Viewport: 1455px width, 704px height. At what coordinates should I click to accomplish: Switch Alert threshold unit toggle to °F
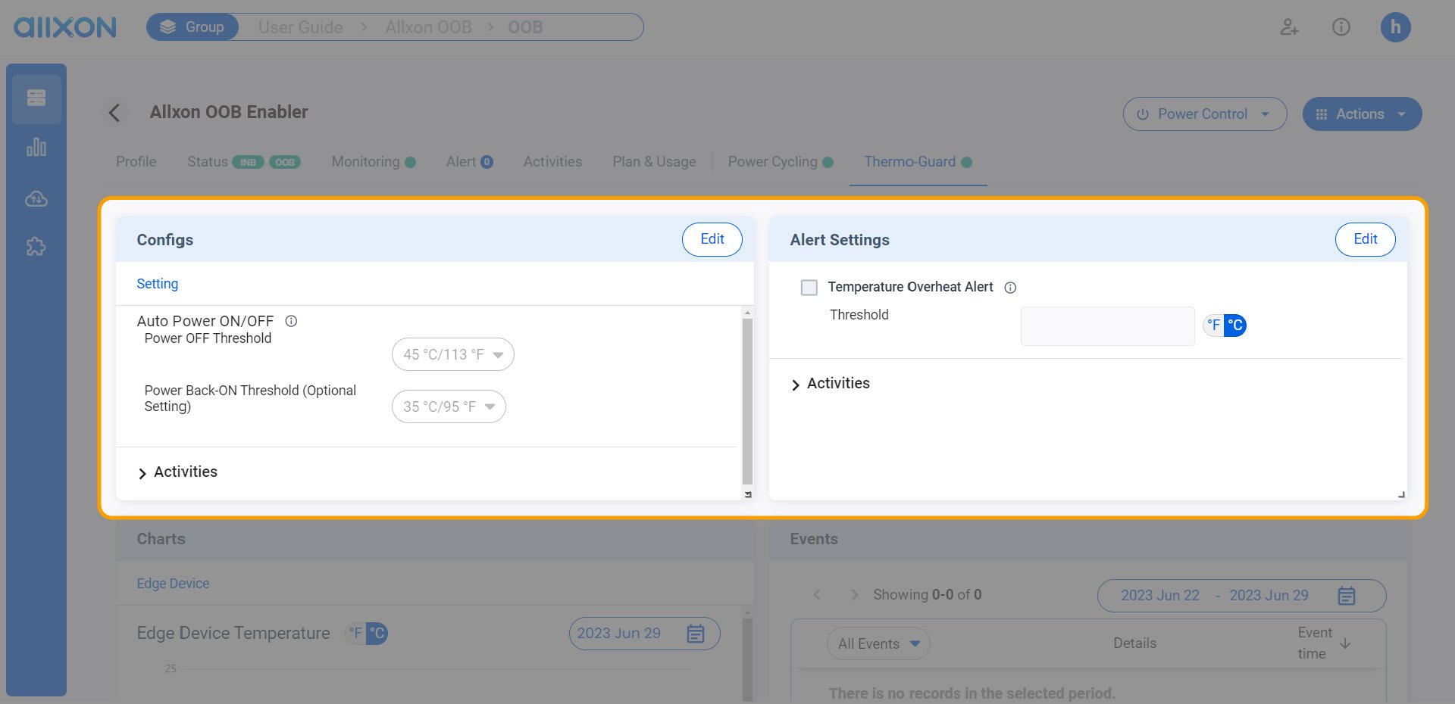tap(1214, 326)
